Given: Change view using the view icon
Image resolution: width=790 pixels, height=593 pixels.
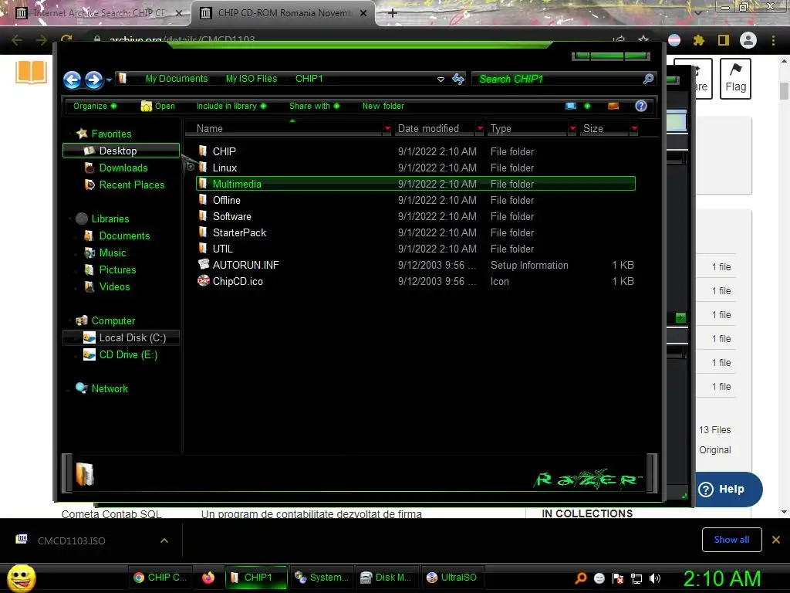Looking at the screenshot, I should pos(571,106).
